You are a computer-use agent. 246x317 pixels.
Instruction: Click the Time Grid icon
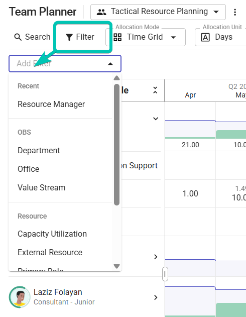[x=117, y=37]
